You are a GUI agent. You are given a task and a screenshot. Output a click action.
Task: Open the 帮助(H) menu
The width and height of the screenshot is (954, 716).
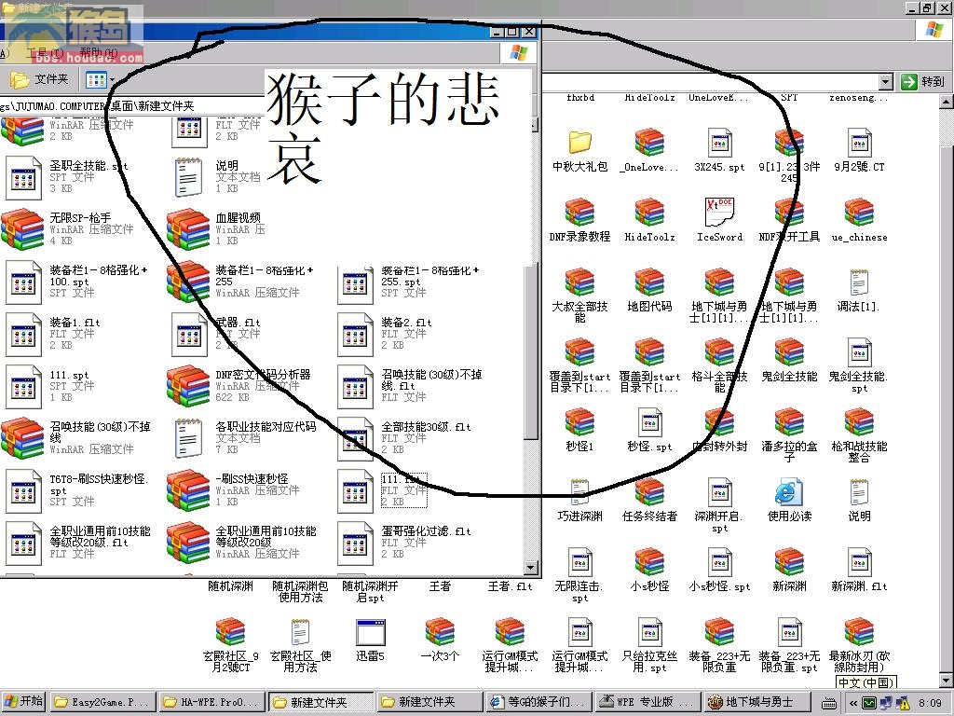[99, 53]
